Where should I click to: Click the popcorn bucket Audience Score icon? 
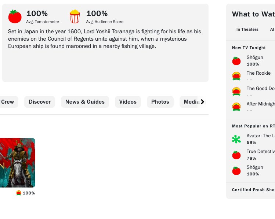point(75,16)
